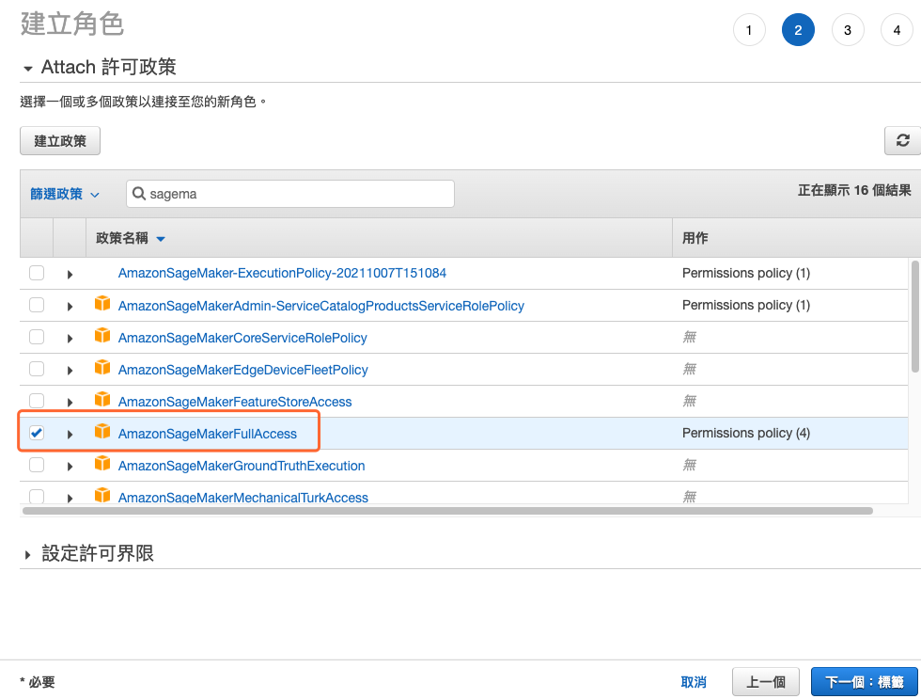Check the AmazonSageMakerAdmin-ServiceCatalogProductsServiceRolePolicy checkbox
This screenshot has width=921, height=699.
37,305
